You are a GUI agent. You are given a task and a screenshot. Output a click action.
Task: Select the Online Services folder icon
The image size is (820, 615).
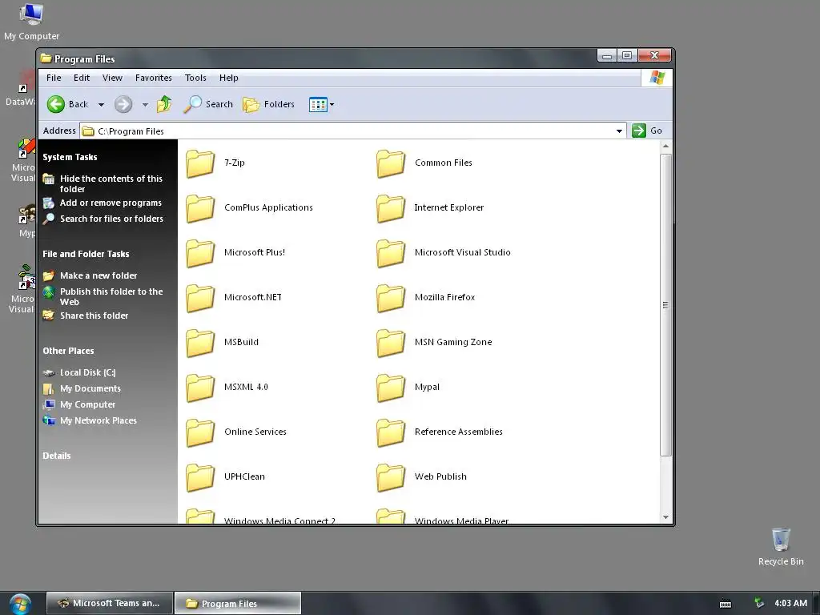(x=200, y=432)
